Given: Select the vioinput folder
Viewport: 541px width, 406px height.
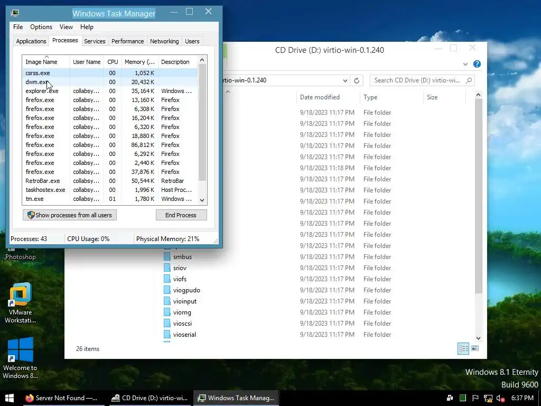Looking at the screenshot, I should click(181, 301).
